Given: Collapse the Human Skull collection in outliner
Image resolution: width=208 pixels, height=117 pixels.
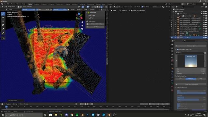Looking at the screenshot, I should pyautogui.click(x=176, y=14).
